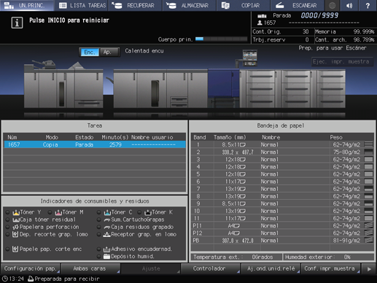Expand the Ambas caras option

90,268
